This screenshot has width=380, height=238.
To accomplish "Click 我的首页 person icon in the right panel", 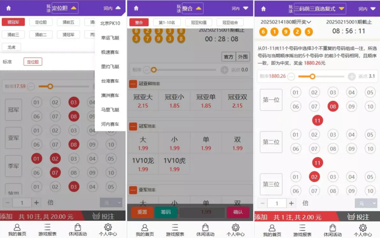I will click(x=272, y=227).
